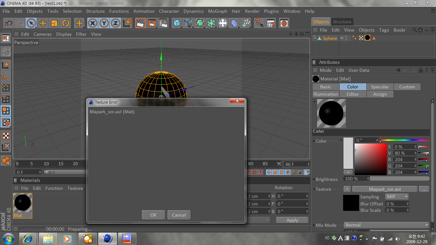Viewport: 436px width, 245px height.
Task: Open the Illumination material tab
Action: point(326,94)
